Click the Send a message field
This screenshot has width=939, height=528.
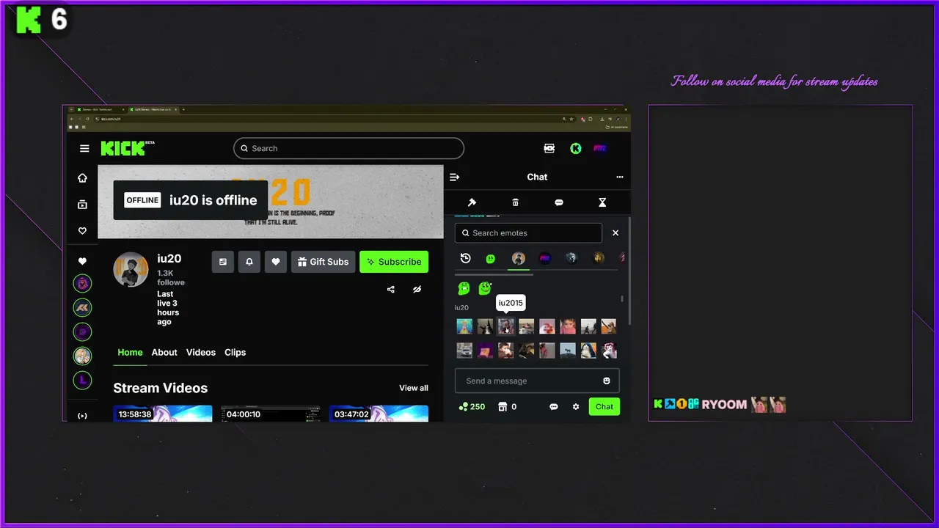537,381
